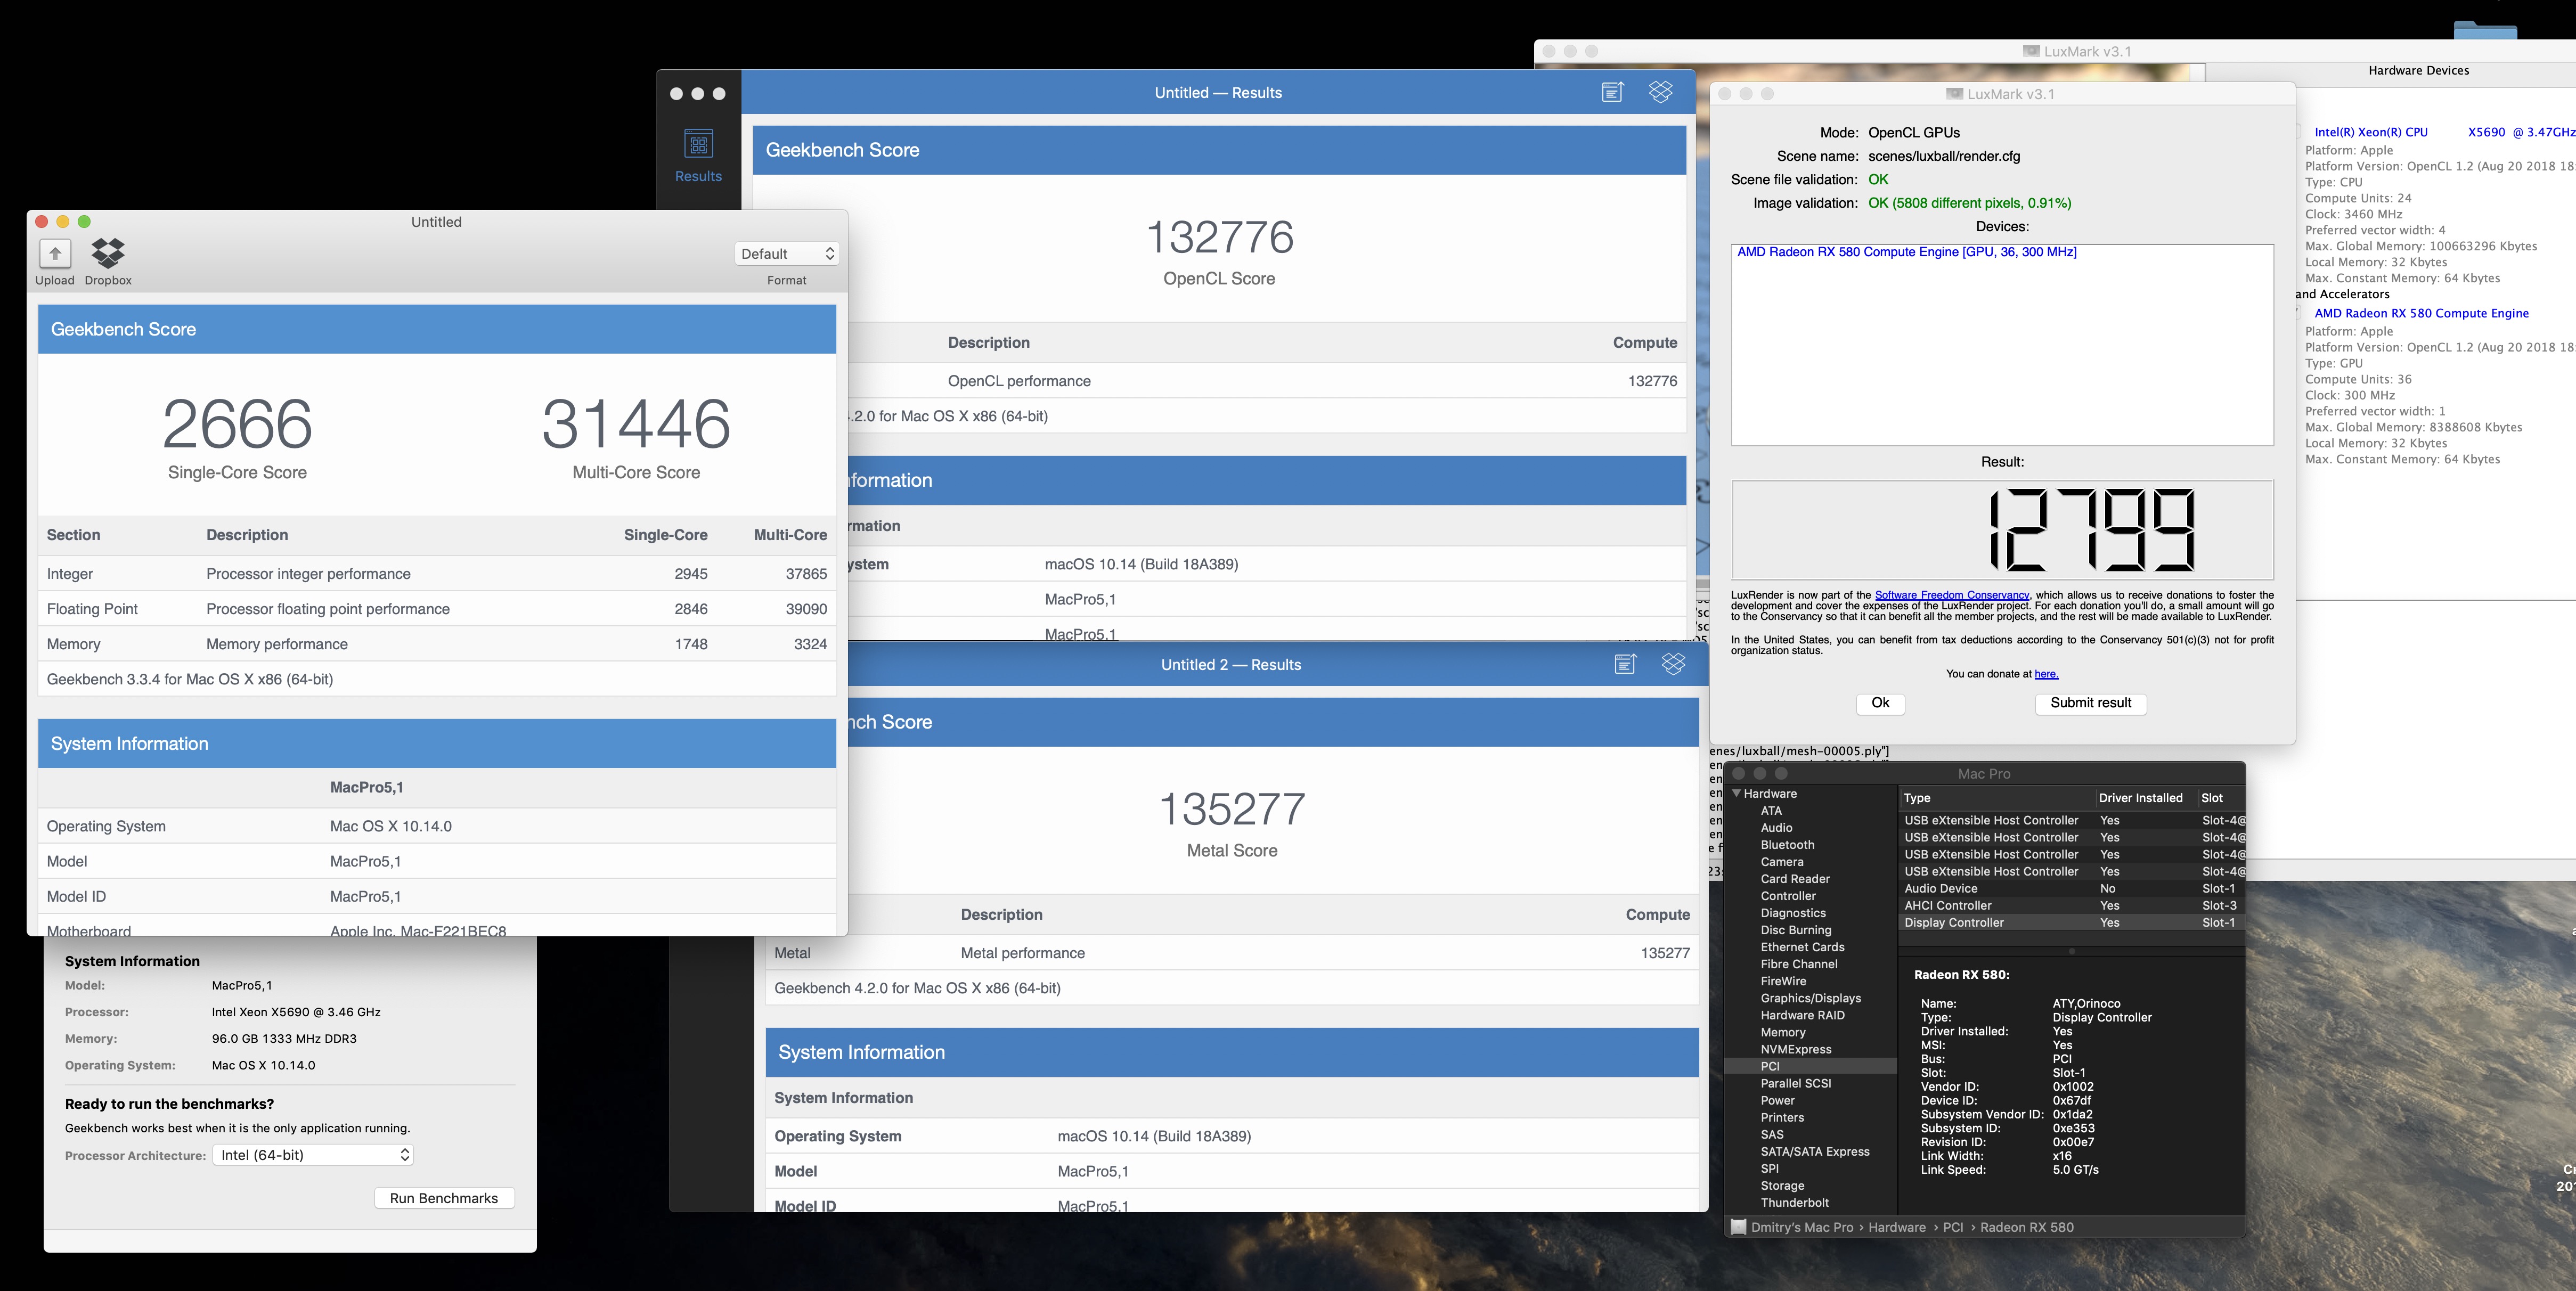
Task: Sort PCI list by Type column header
Action: pyautogui.click(x=1996, y=798)
